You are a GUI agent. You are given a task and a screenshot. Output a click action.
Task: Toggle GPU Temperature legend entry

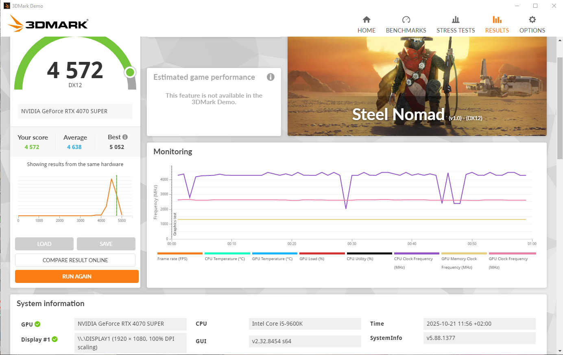click(275, 256)
